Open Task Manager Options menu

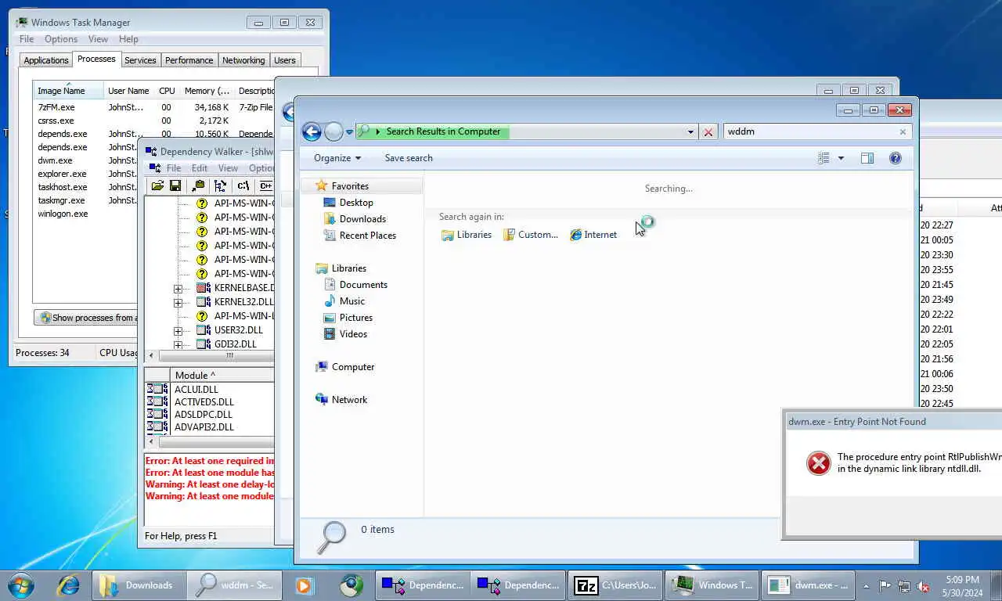coord(61,39)
